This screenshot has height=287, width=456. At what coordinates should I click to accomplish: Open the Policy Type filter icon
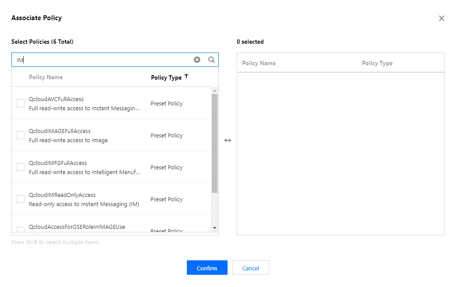[x=186, y=77]
